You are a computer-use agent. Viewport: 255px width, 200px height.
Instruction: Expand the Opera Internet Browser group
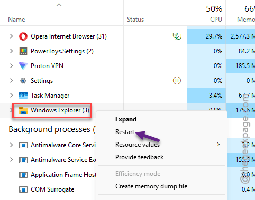click(x=12, y=36)
